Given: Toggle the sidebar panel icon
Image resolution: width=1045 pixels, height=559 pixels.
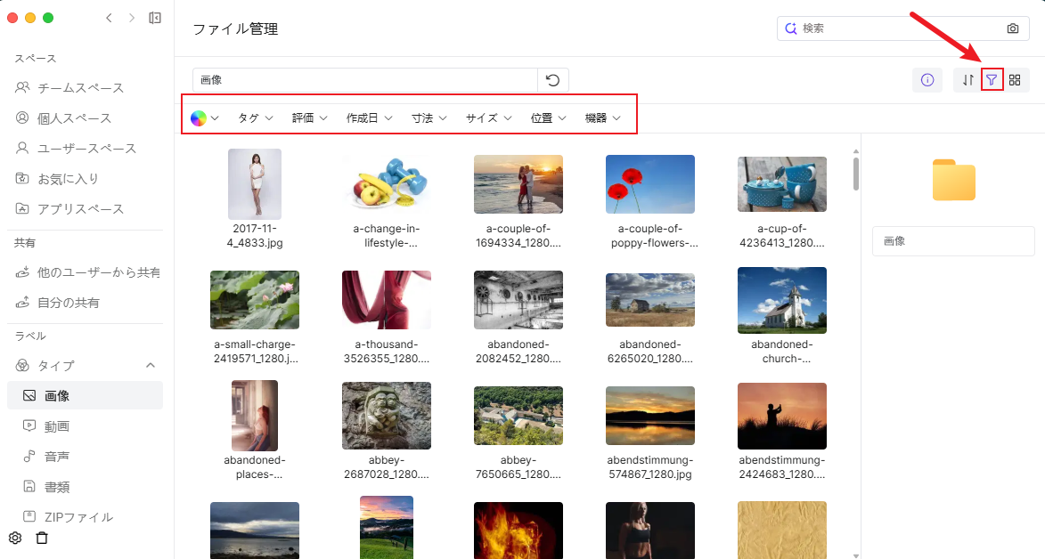Looking at the screenshot, I should click(x=155, y=18).
